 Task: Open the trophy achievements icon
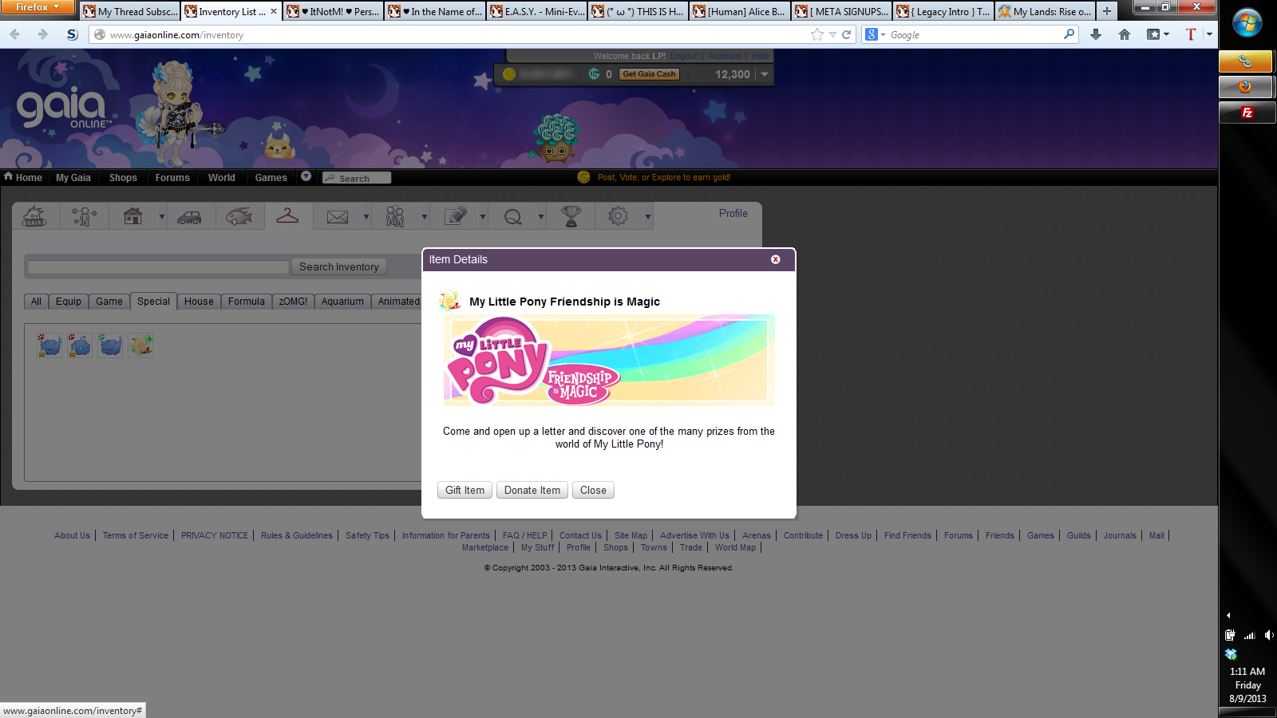571,216
